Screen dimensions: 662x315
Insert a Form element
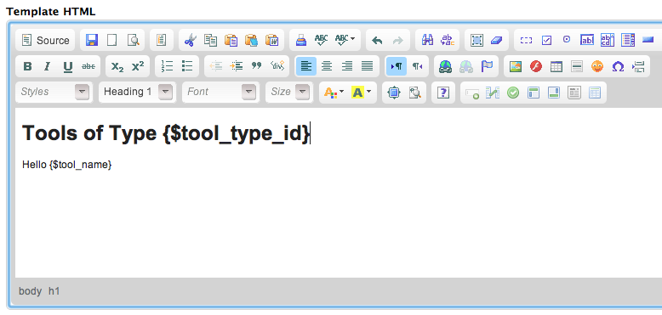click(526, 41)
